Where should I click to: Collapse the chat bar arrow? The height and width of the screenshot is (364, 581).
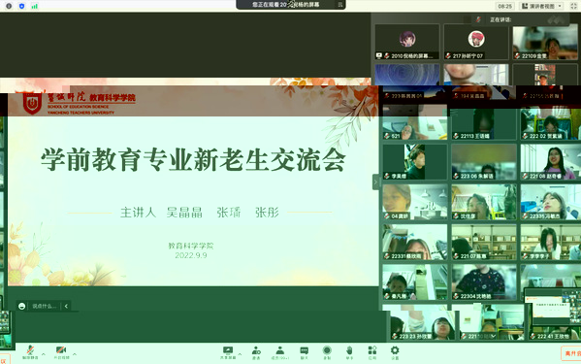[x=66, y=306]
